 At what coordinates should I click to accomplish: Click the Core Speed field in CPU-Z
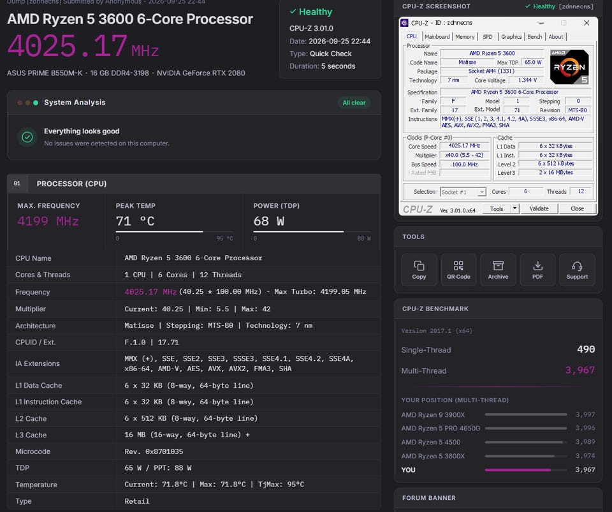(x=465, y=146)
